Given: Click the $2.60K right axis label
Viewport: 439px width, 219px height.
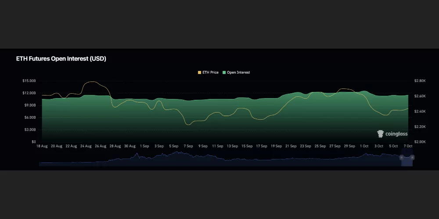Looking at the screenshot, I should (420, 96).
